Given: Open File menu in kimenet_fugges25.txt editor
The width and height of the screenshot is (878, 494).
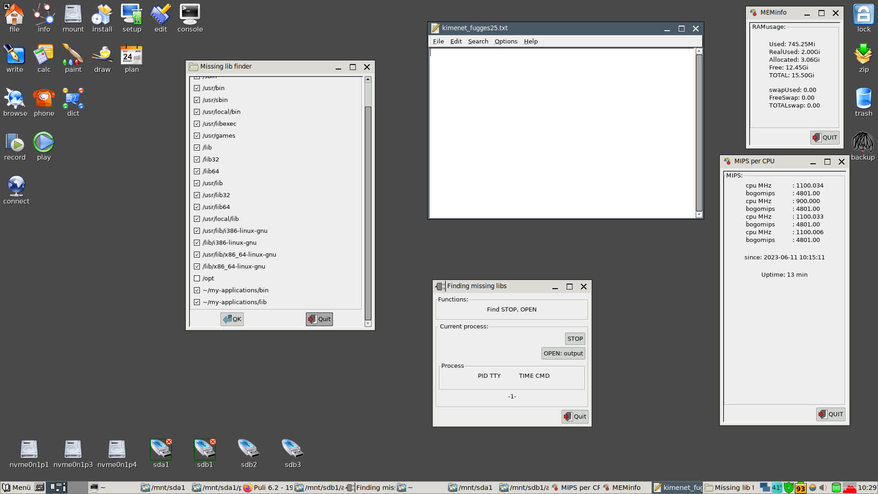Looking at the screenshot, I should (x=438, y=41).
